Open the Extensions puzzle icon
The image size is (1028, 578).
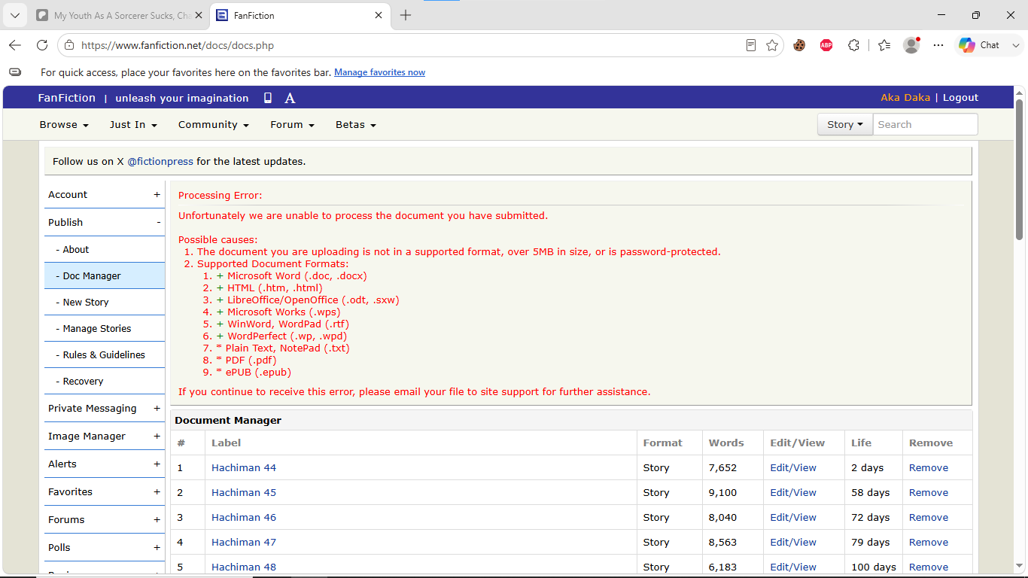click(x=853, y=45)
